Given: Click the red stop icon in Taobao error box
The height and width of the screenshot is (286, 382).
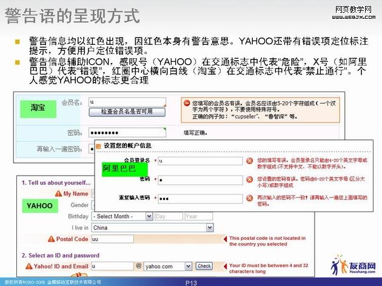Looking at the screenshot, I should click(x=187, y=104).
